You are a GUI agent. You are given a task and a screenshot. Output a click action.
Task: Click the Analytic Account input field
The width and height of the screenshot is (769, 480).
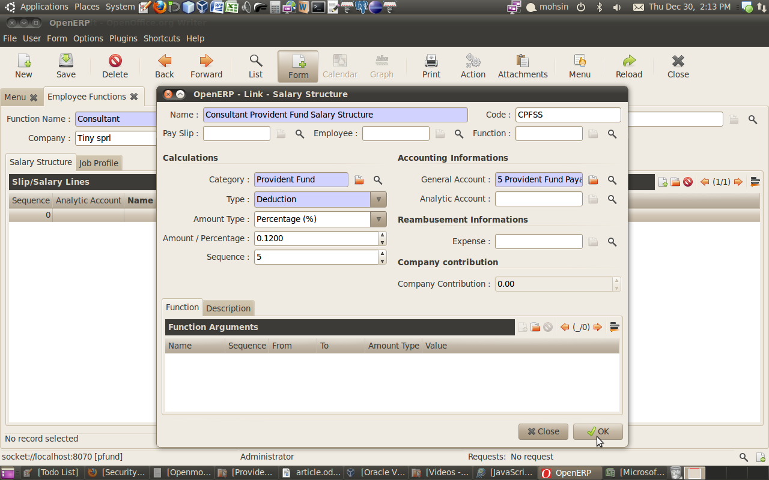539,199
